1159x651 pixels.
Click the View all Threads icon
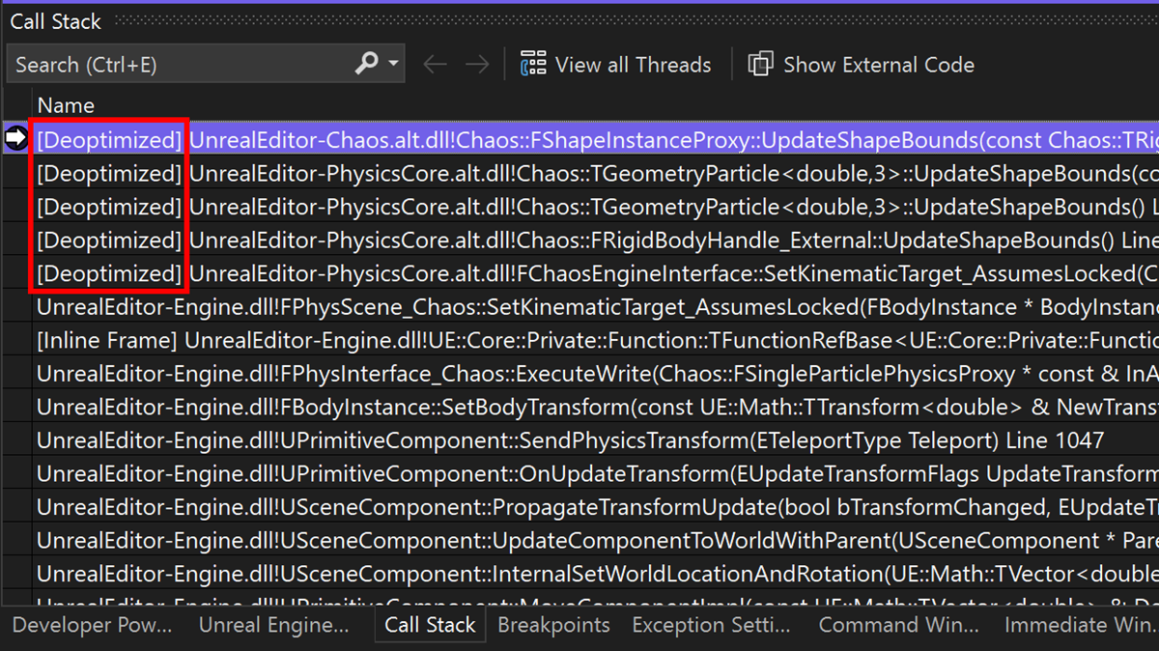(x=533, y=64)
